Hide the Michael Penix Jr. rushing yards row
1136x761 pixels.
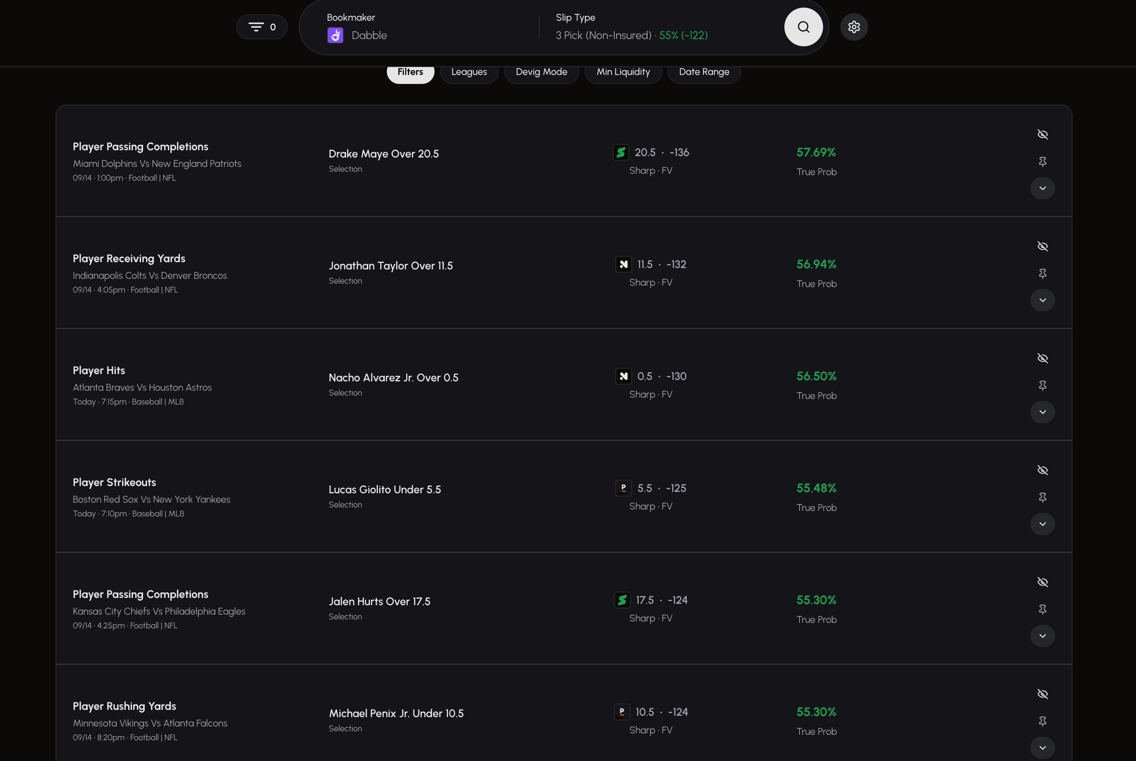1042,694
